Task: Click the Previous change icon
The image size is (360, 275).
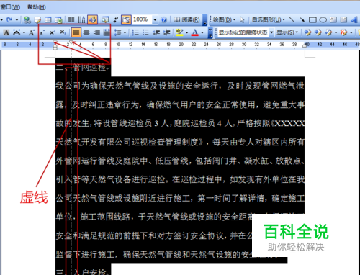Action: pyautogui.click(x=307, y=32)
